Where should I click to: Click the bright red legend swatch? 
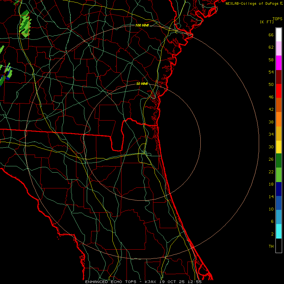[x=279, y=91]
